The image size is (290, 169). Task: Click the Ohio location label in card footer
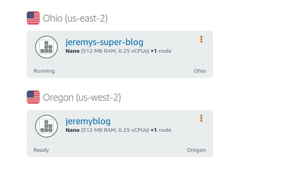(200, 71)
